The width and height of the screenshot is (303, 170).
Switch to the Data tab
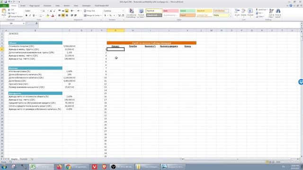click(x=57, y=6)
